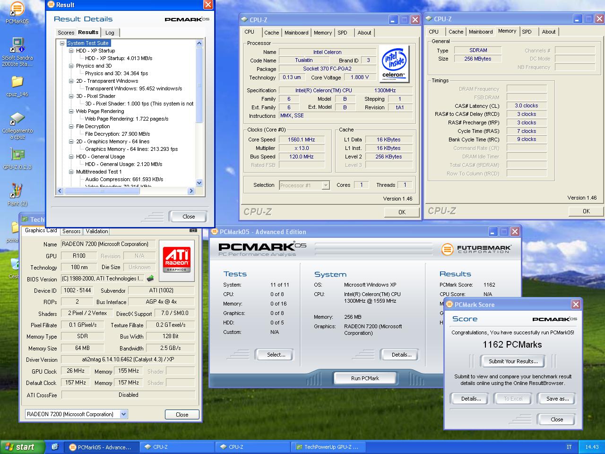Click Submit Your Results... button
Image resolution: width=605 pixels, height=454 pixels.
(x=513, y=361)
